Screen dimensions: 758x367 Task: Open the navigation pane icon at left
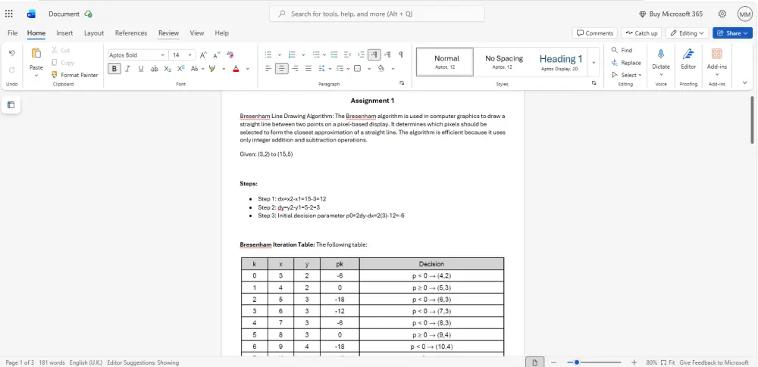[x=11, y=104]
